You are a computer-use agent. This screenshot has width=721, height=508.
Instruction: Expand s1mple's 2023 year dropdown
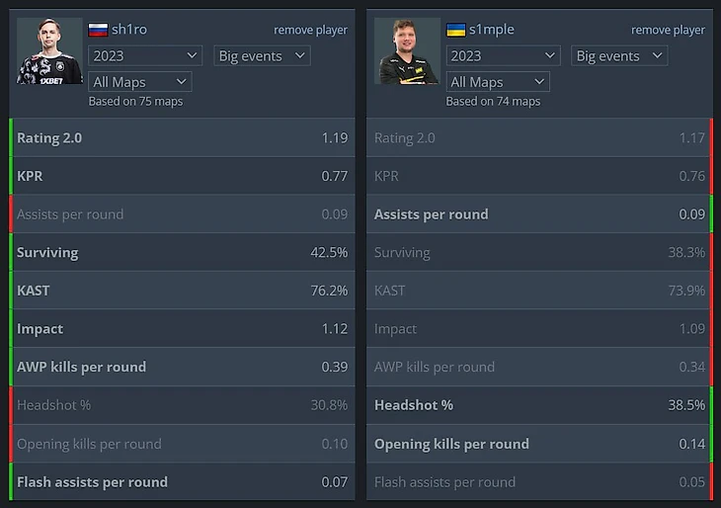click(503, 55)
